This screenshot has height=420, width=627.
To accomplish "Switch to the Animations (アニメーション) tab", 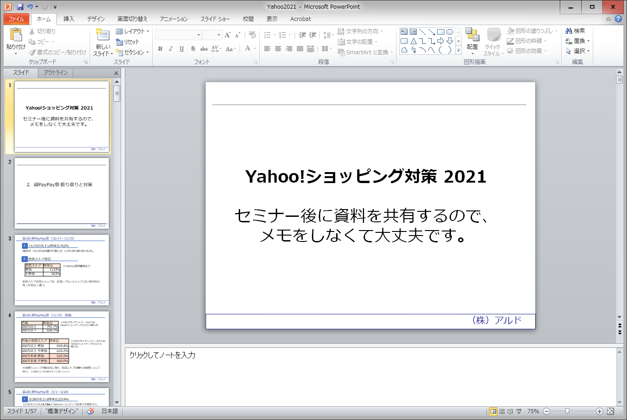I will click(174, 19).
